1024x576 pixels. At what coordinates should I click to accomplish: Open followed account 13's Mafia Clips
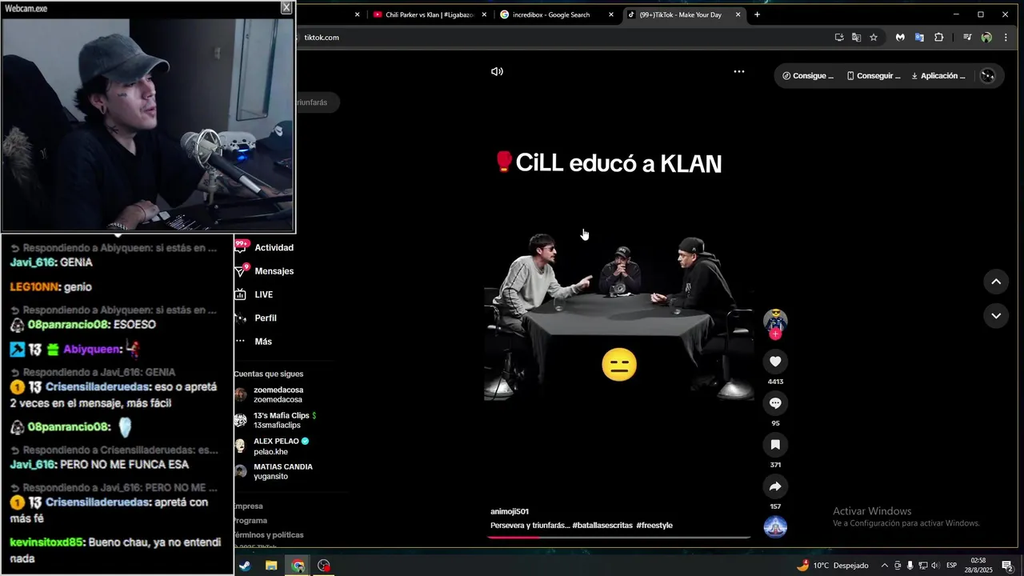(275, 420)
